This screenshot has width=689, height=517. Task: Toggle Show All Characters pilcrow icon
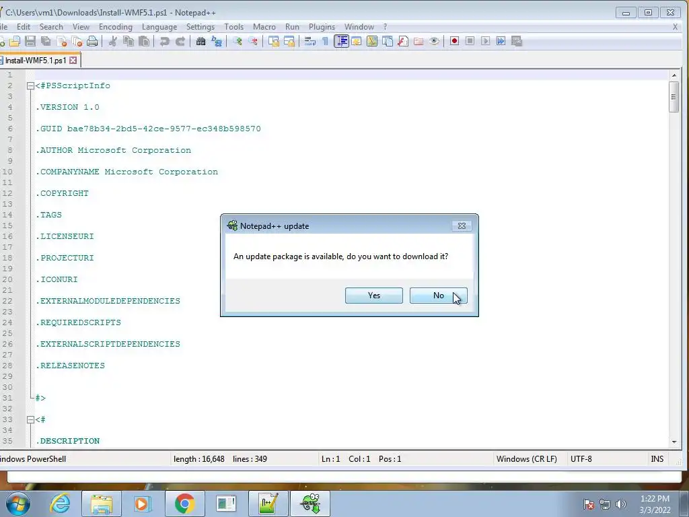point(325,41)
